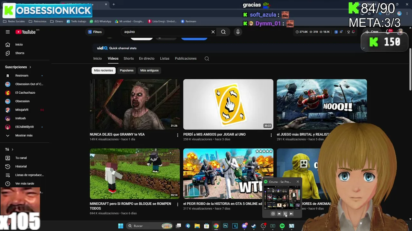This screenshot has width=412, height=231.
Task: Expand the Suscripciones section
Action: 18,67
